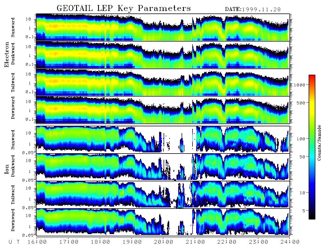Select the Ion Tailward panel label
This screenshot has height=247, width=321.
[x=13, y=195]
